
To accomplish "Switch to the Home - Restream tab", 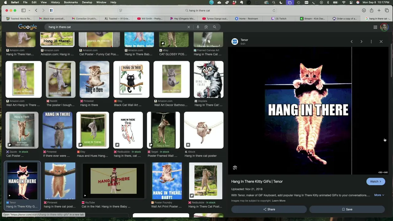I will tap(247, 18).
